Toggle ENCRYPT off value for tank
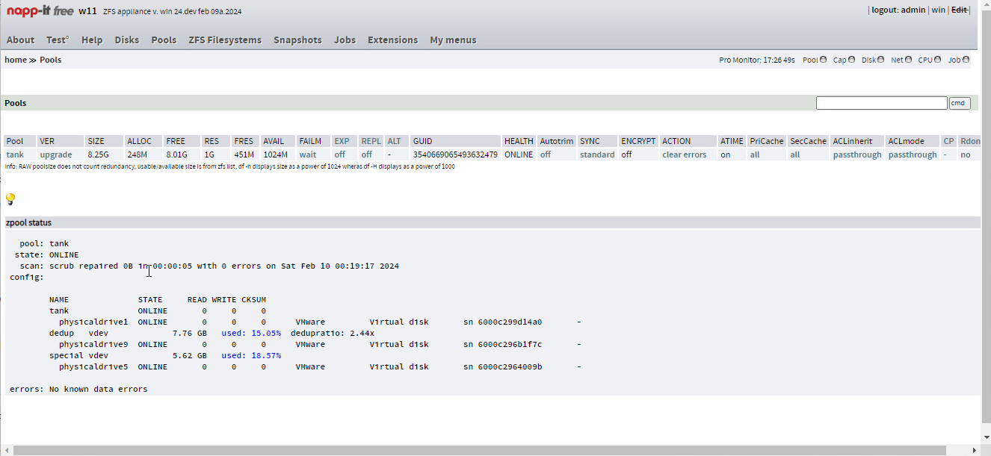The width and height of the screenshot is (991, 456). click(626, 154)
